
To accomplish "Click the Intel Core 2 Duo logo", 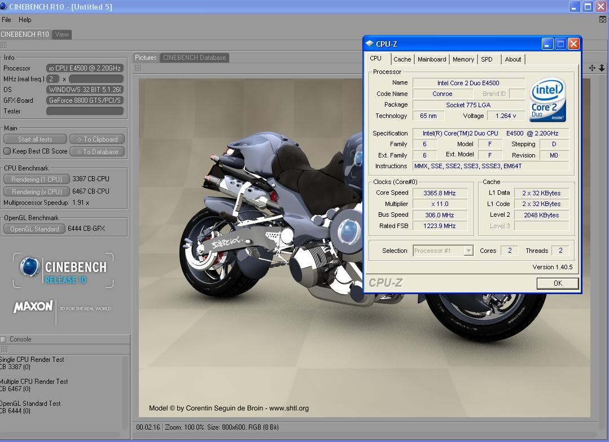I will (x=547, y=100).
